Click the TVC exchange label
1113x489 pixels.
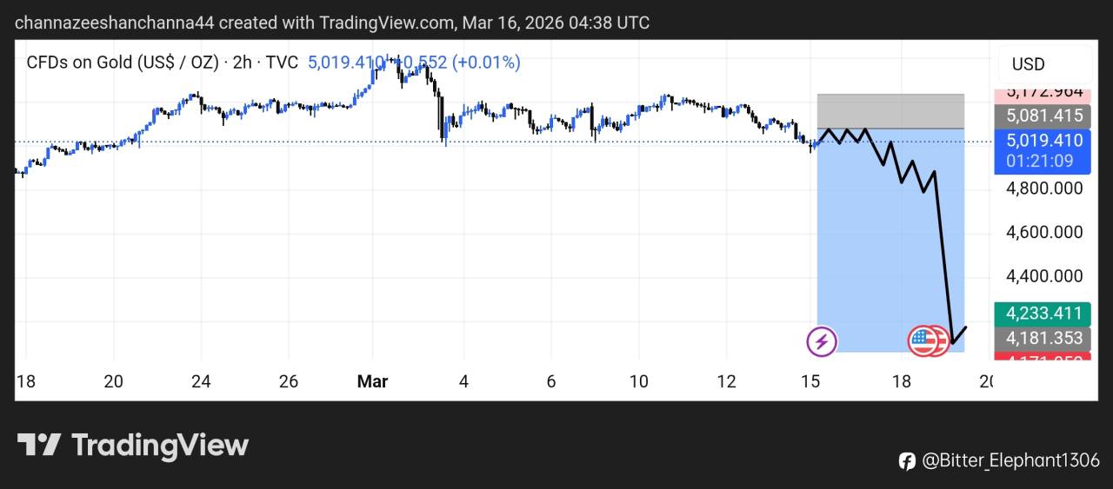[x=280, y=63]
